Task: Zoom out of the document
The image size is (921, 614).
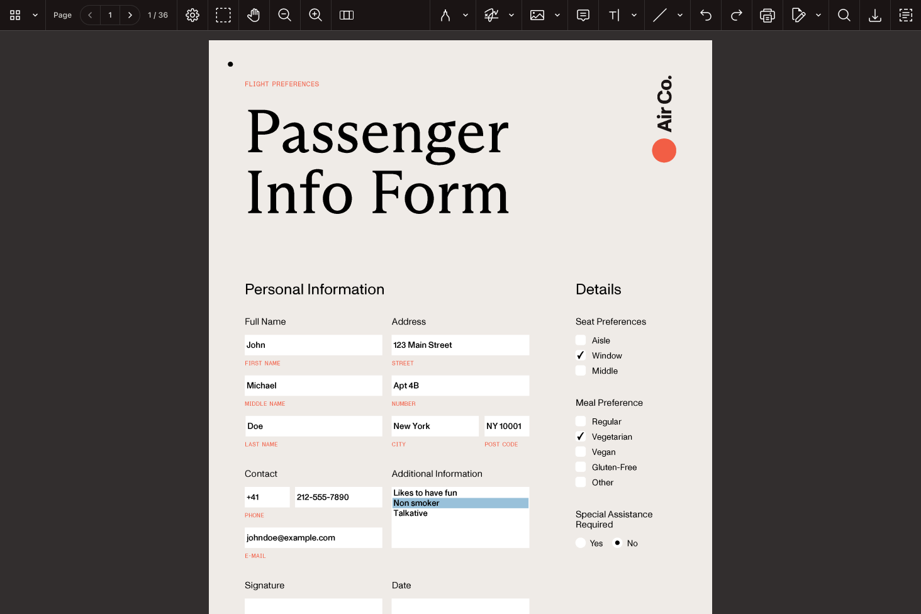Action: click(284, 15)
